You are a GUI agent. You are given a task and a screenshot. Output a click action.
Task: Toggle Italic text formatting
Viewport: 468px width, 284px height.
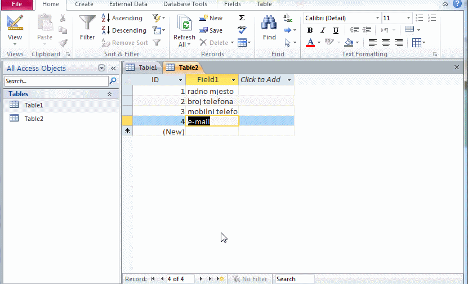click(x=323, y=30)
